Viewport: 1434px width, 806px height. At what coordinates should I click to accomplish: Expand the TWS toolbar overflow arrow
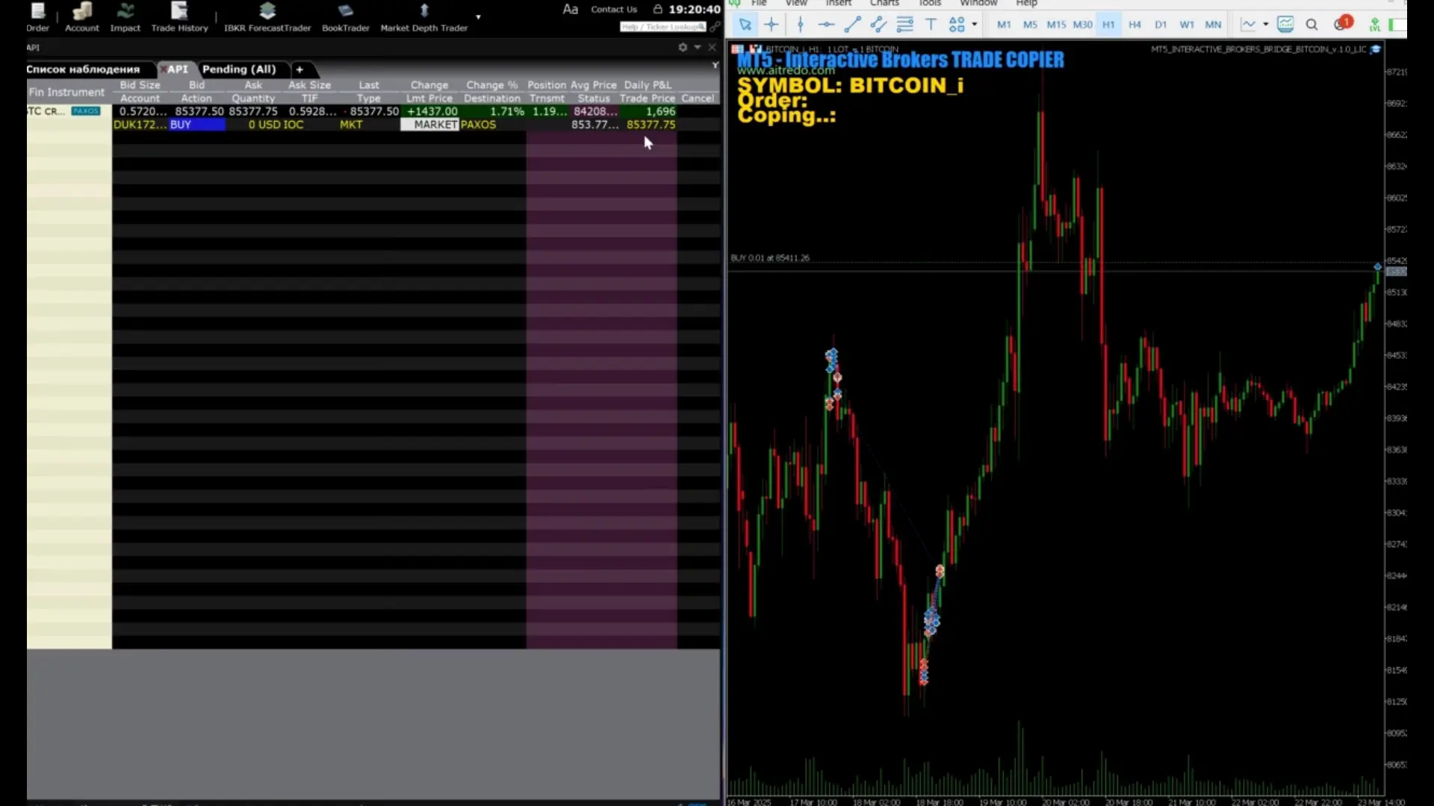478,16
